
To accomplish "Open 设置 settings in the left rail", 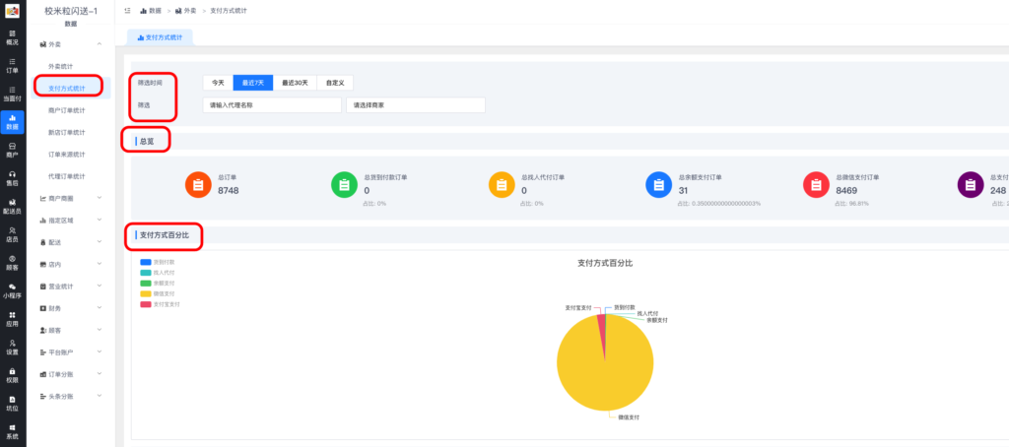I will tap(12, 347).
